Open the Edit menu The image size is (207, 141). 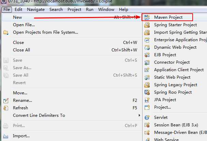(x=18, y=10)
